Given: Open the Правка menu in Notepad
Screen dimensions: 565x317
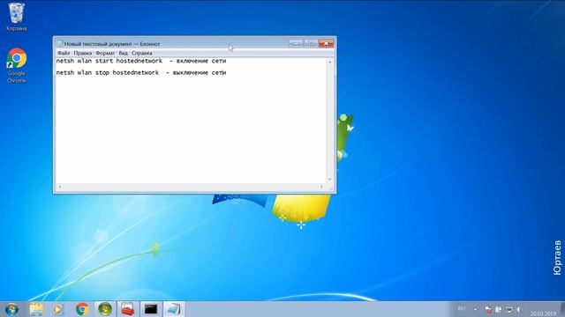Looking at the screenshot, I should (82, 53).
